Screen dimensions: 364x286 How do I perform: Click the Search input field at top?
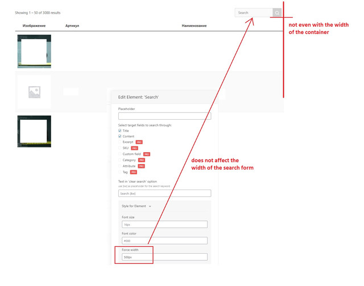pyautogui.click(x=254, y=12)
